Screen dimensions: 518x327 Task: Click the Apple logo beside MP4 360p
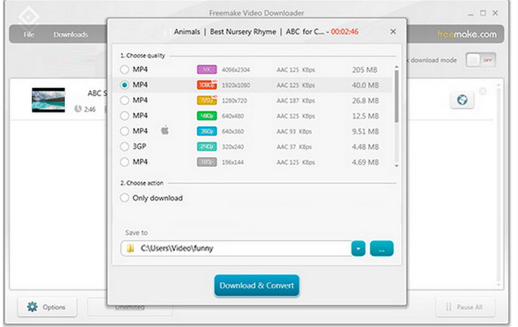tap(164, 131)
